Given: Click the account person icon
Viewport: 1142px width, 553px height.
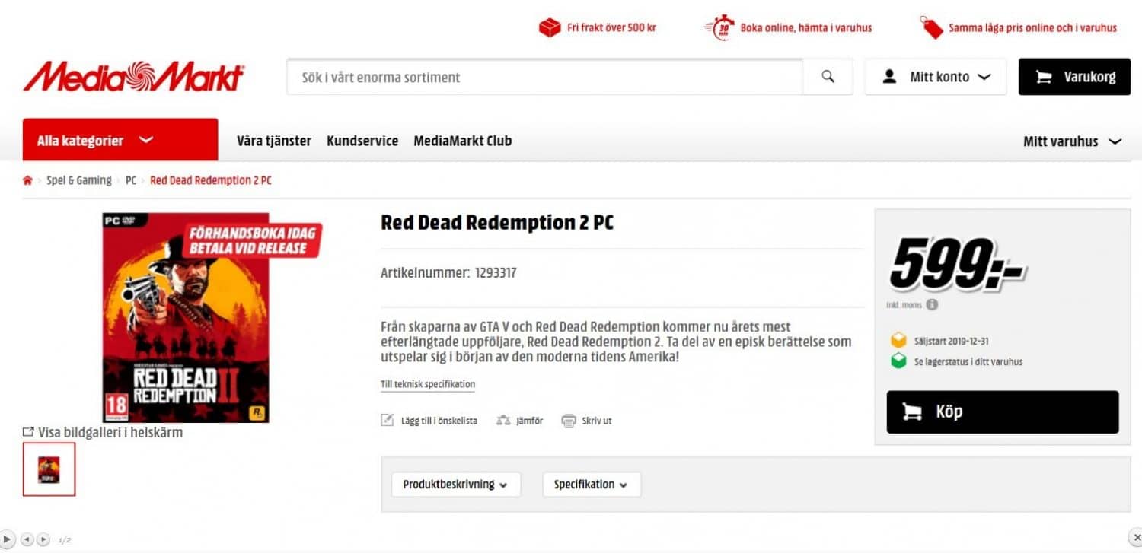Looking at the screenshot, I should tap(889, 77).
